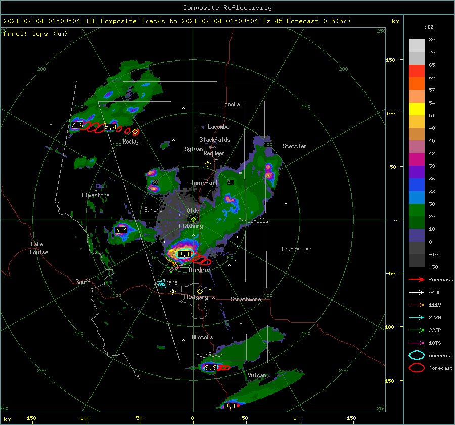Click the magenta 18TS arrow icon
This screenshot has height=425, width=455.
pyautogui.click(x=417, y=343)
